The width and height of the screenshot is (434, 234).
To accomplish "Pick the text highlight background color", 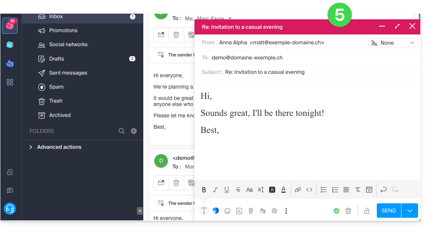I will pyautogui.click(x=272, y=190).
